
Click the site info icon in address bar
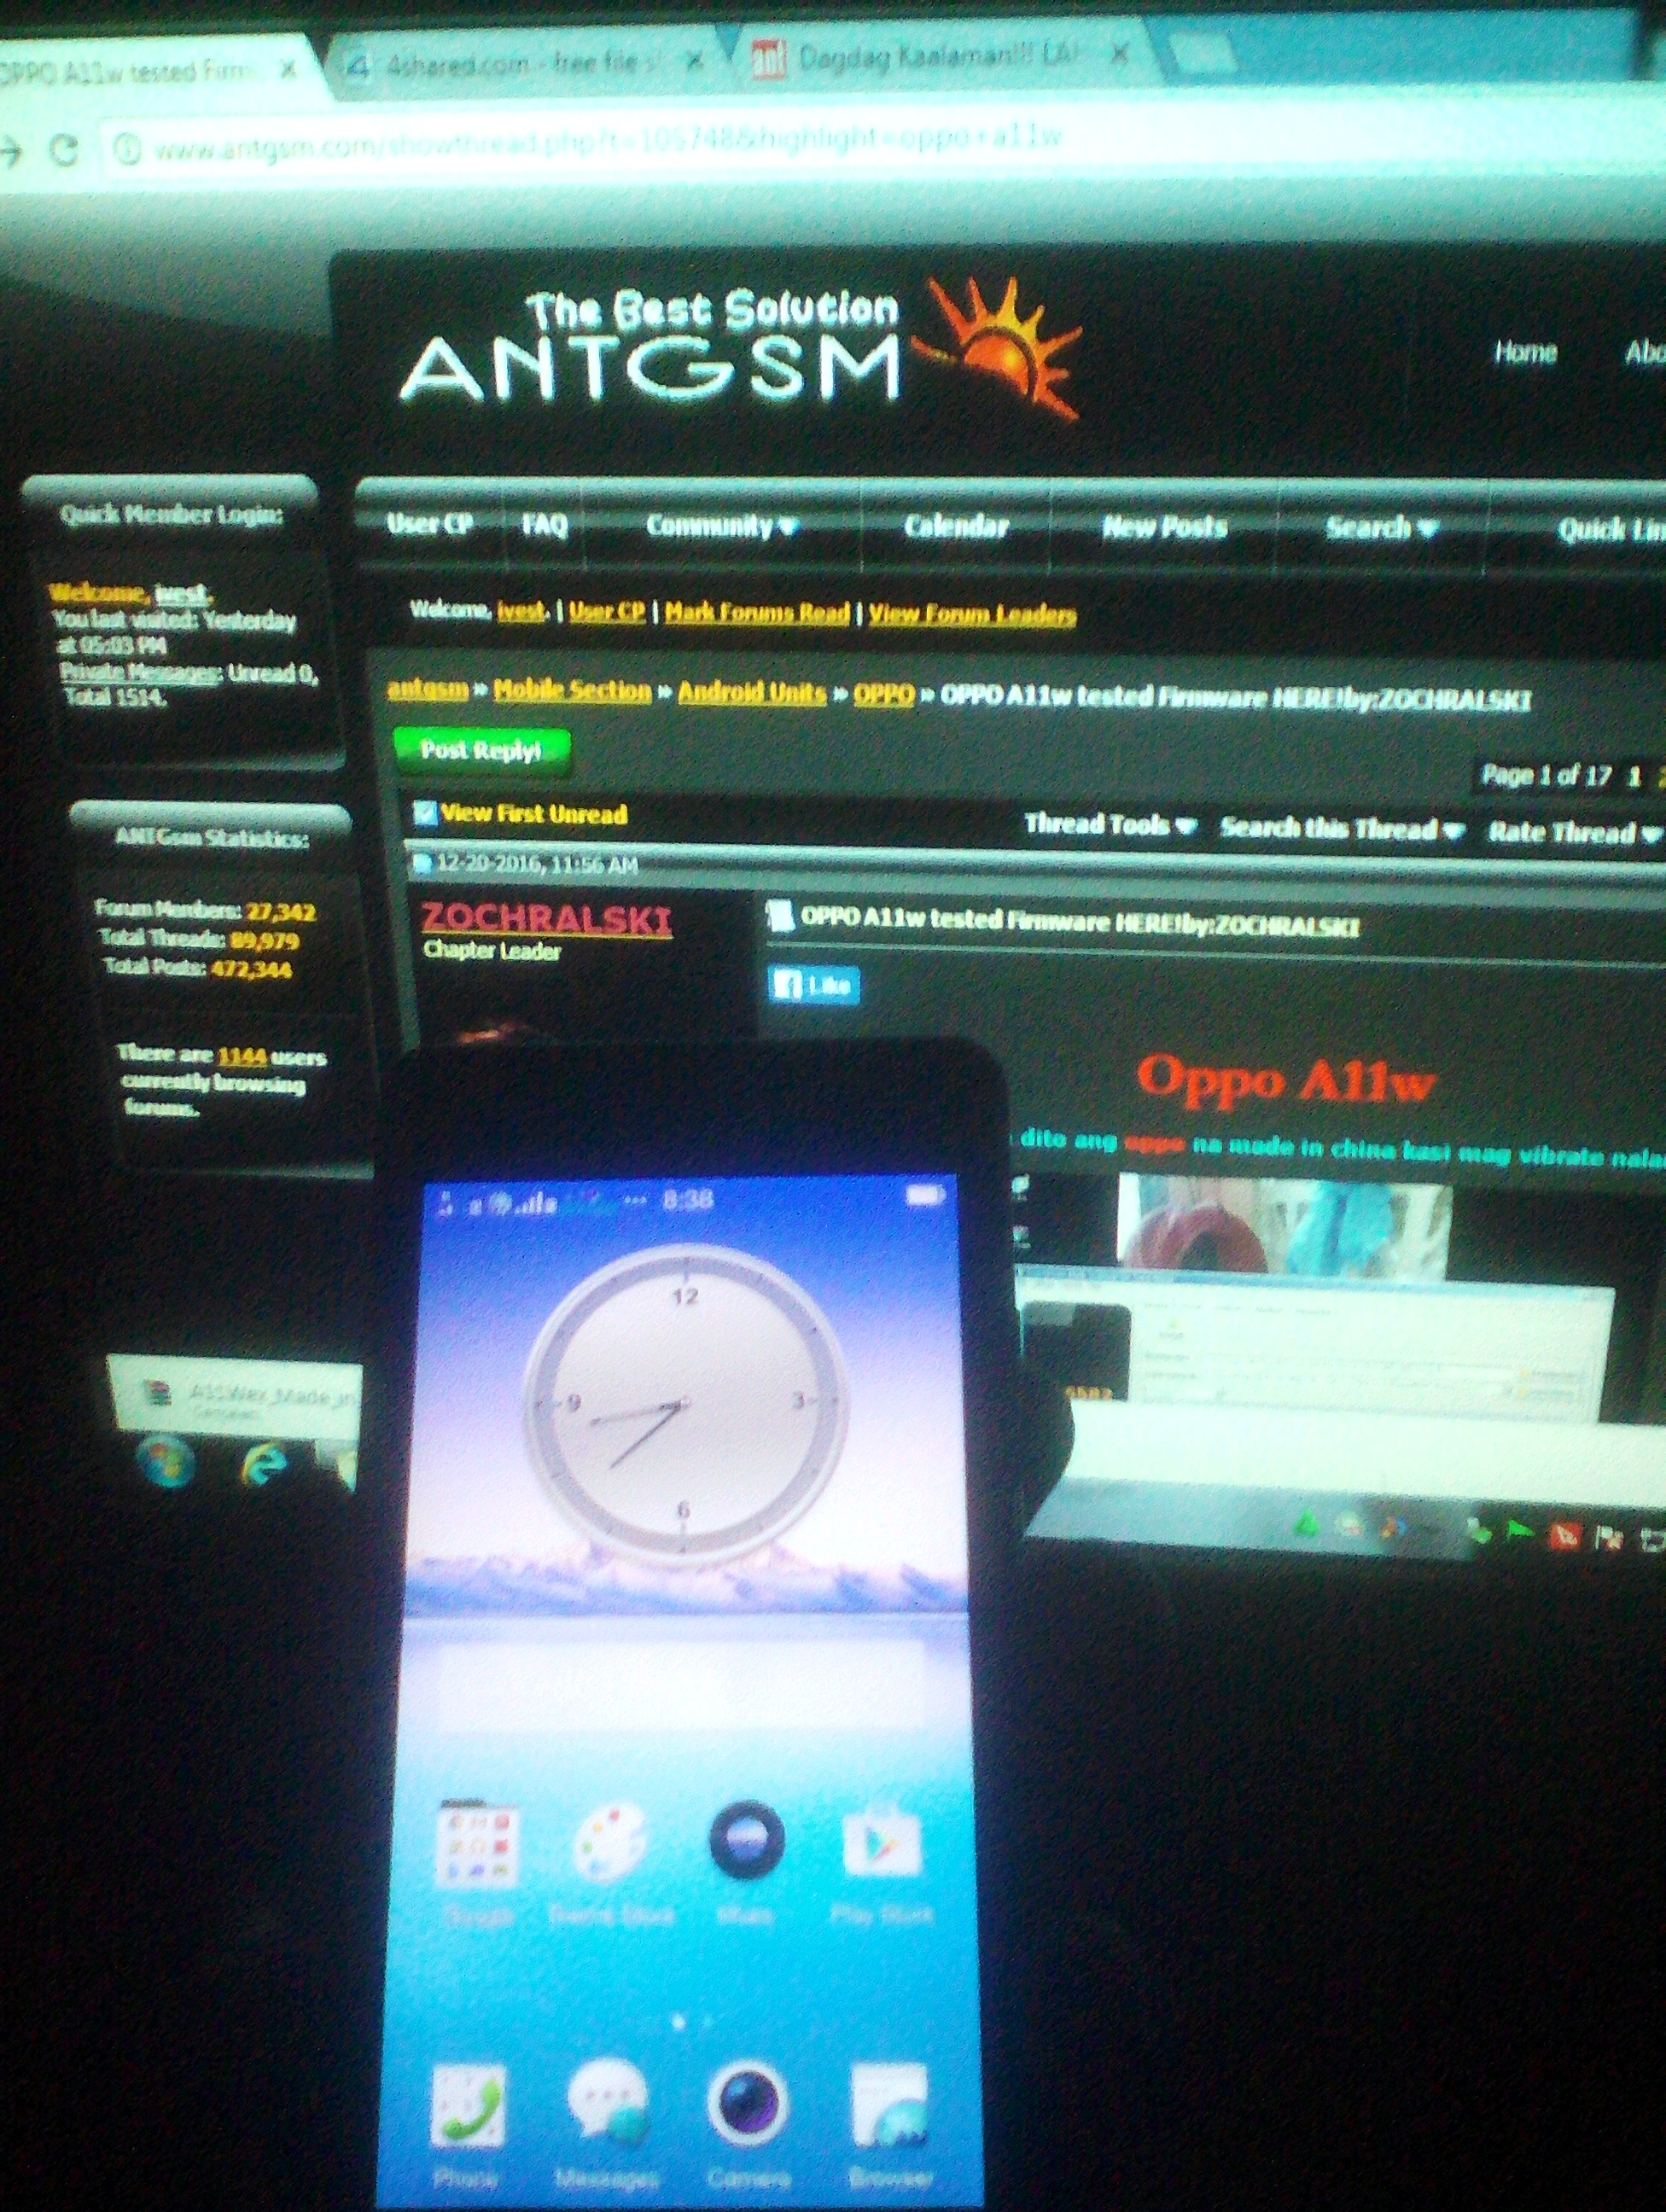click(127, 150)
